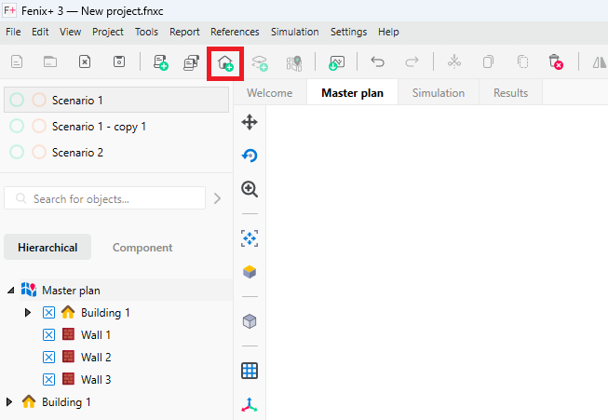608x420 pixels.
Task: Switch to the Component view button
Action: coord(142,248)
